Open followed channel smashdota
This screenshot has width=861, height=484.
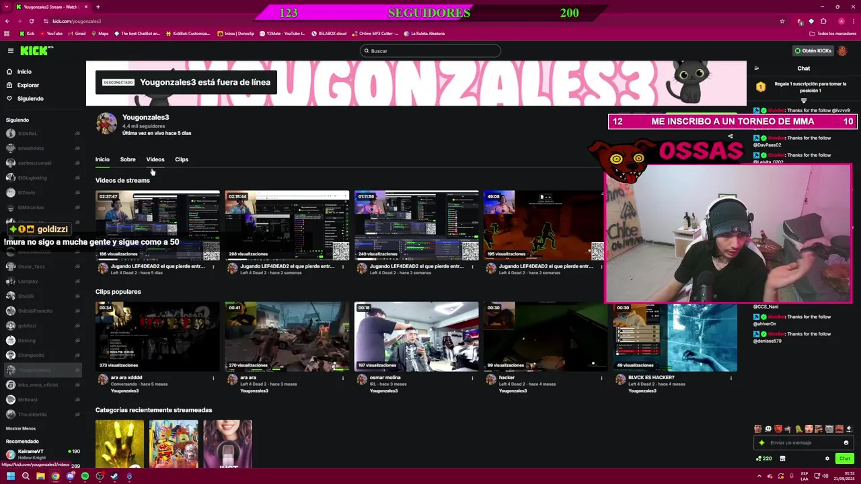(x=42, y=149)
